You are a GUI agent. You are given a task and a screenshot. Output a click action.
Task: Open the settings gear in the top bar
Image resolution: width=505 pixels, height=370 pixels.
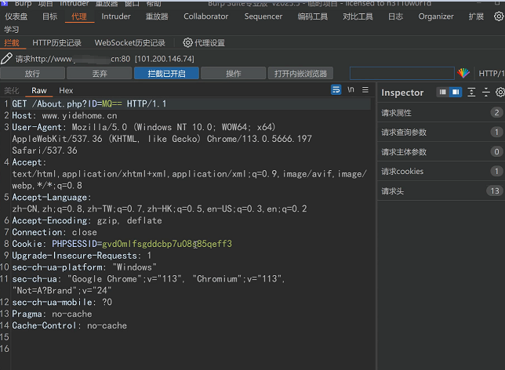tap(499, 16)
